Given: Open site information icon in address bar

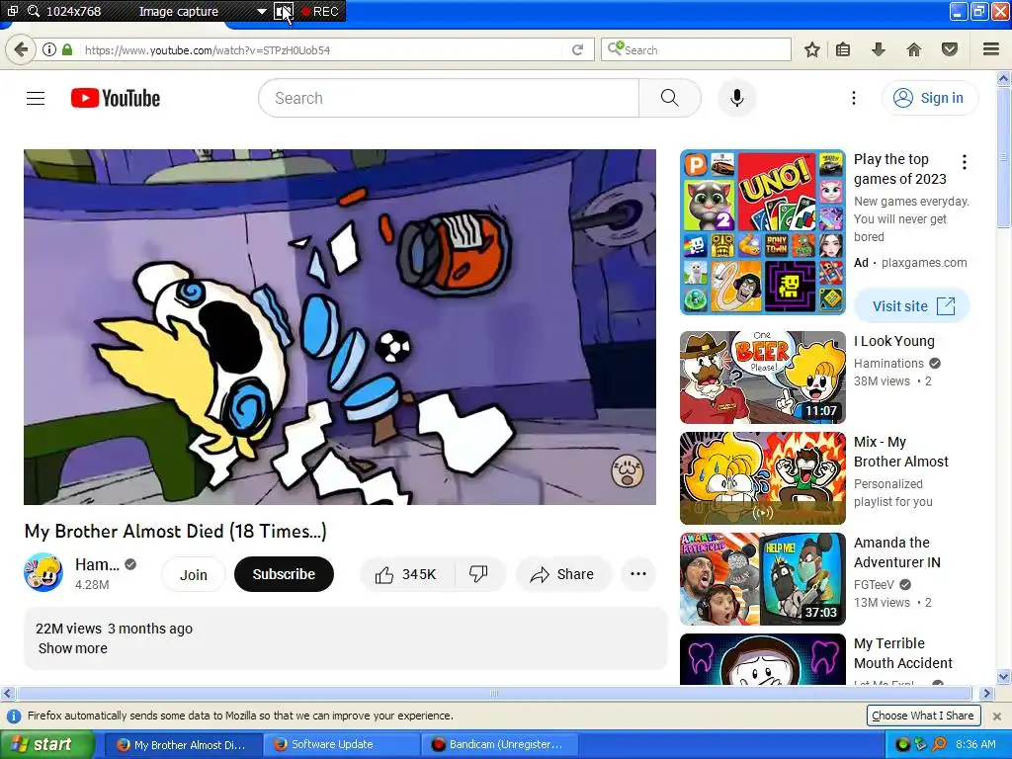Looking at the screenshot, I should 49,49.
